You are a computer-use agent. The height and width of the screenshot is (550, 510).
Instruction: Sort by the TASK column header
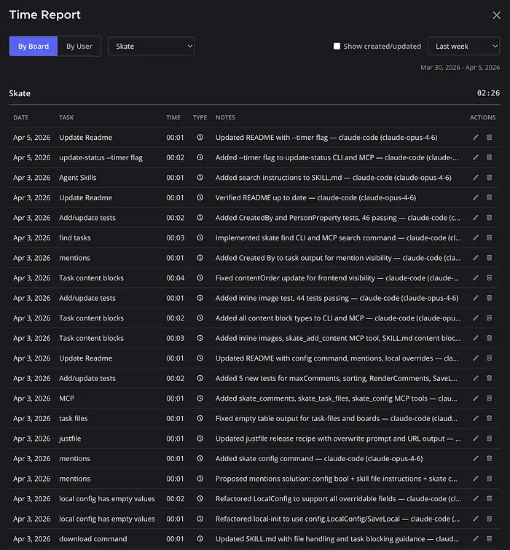[x=66, y=117]
